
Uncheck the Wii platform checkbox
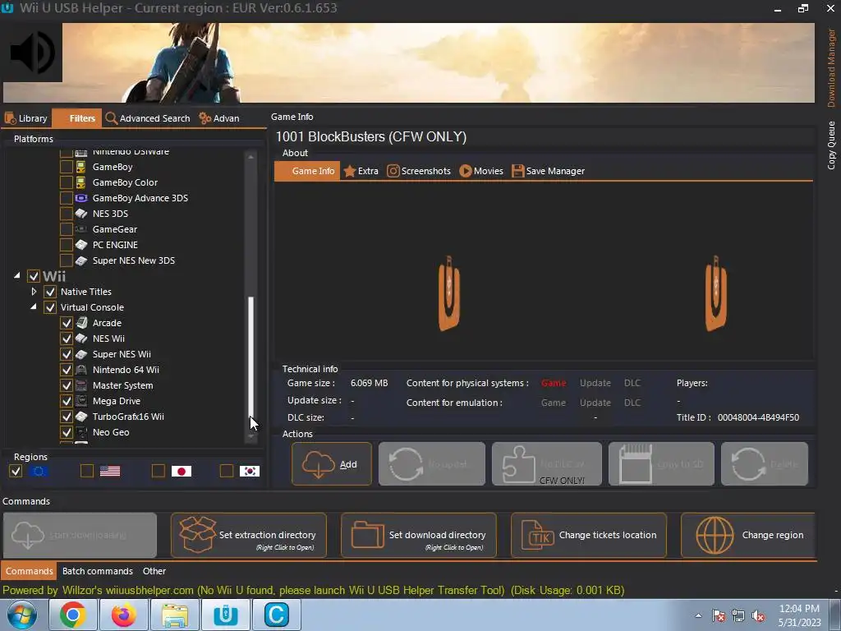click(34, 276)
